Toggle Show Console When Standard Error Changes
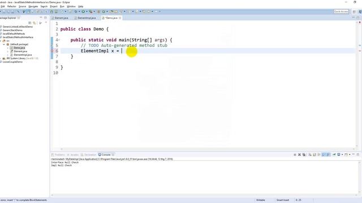 point(328,155)
